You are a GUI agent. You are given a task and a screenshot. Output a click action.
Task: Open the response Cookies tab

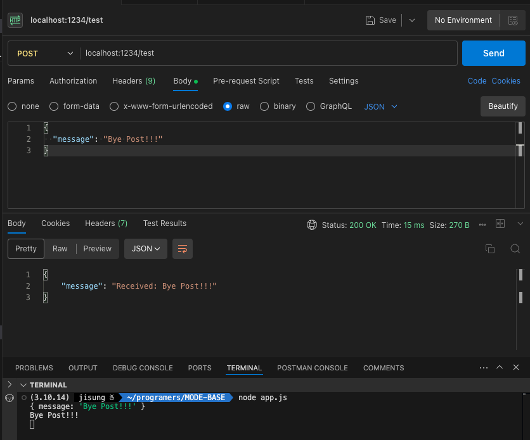pos(55,223)
